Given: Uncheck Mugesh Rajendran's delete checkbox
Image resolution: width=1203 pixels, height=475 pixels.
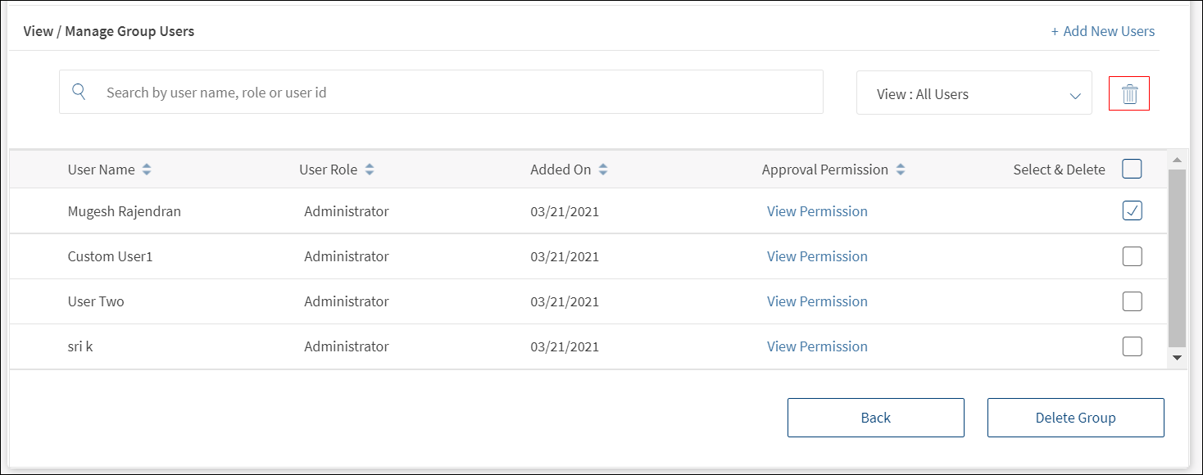Looking at the screenshot, I should (x=1132, y=211).
